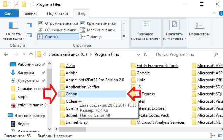Screen dimensions: 223x140
Task: Open Рабочий стол in navigation pane
Action: pos(28,64)
